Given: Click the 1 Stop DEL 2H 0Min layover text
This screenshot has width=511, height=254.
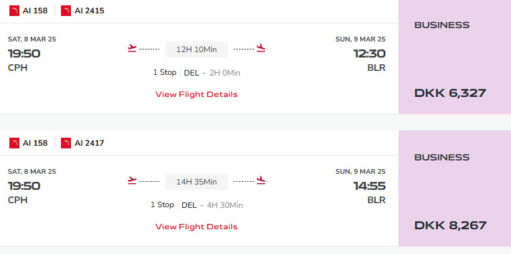Looking at the screenshot, I should click(197, 73).
